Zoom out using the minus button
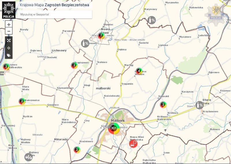This screenshot has width=231, height=164. (x=9, y=31)
